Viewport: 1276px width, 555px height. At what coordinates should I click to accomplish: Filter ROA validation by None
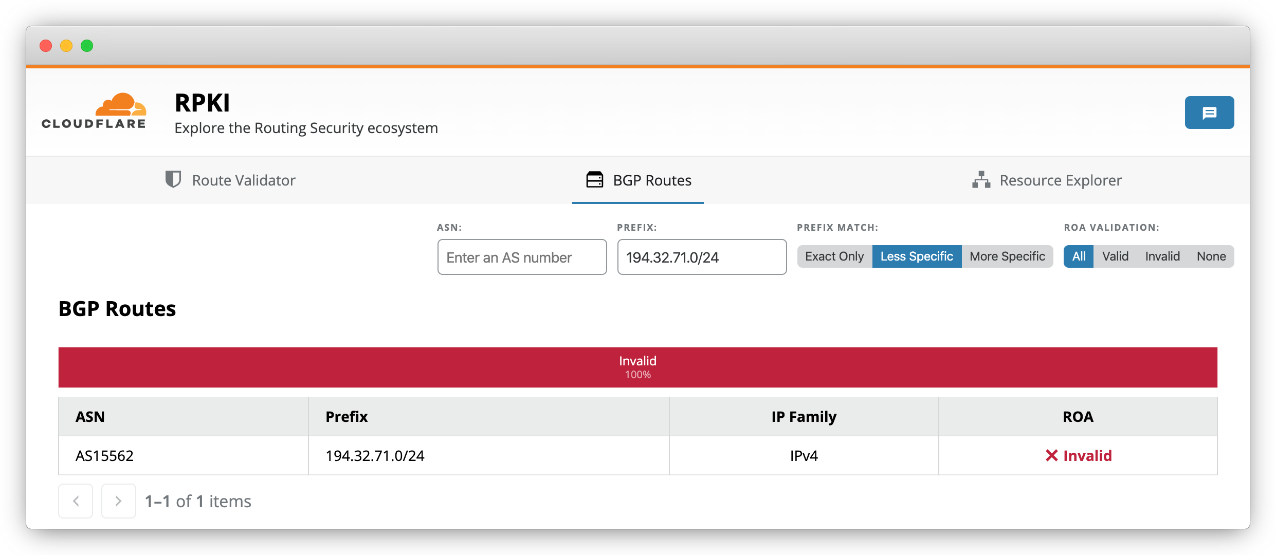pos(1211,256)
